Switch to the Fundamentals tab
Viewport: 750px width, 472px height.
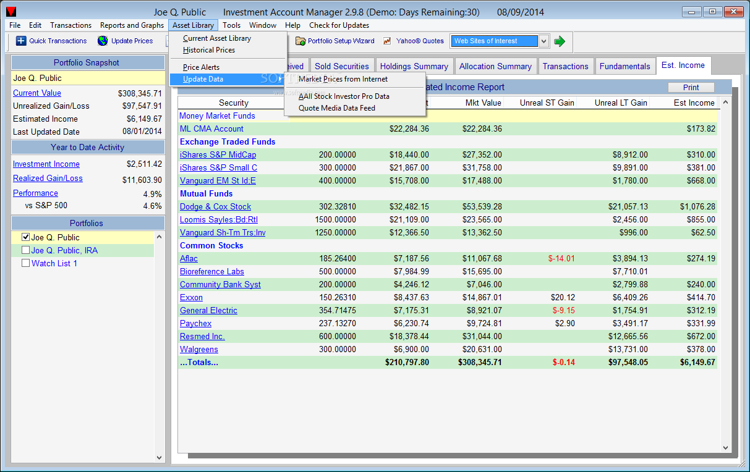(624, 66)
